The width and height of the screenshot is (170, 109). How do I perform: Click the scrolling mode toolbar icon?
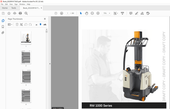pyautogui.click(x=122, y=13)
